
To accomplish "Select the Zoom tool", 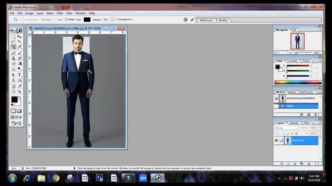I will pyautogui.click(x=20, y=91).
